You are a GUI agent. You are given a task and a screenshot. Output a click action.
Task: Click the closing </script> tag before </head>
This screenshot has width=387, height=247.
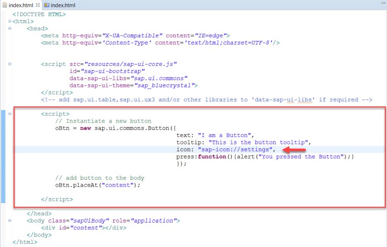coord(57,200)
